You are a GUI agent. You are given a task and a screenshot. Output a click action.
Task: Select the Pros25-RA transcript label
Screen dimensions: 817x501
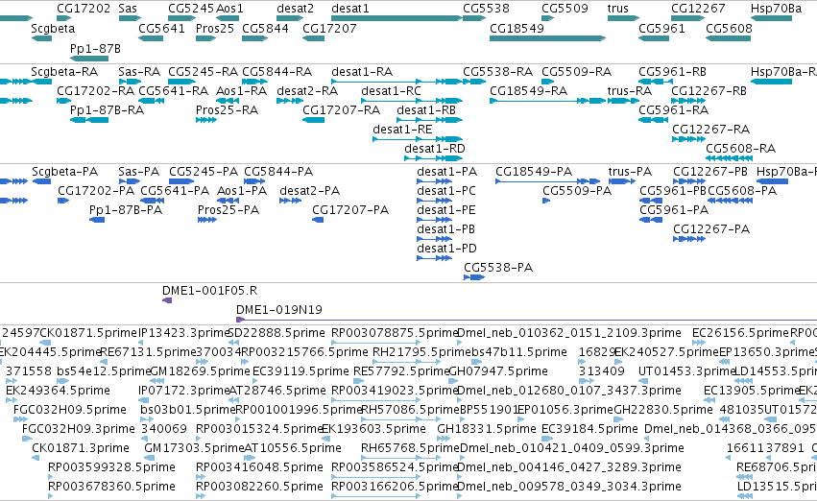point(228,109)
